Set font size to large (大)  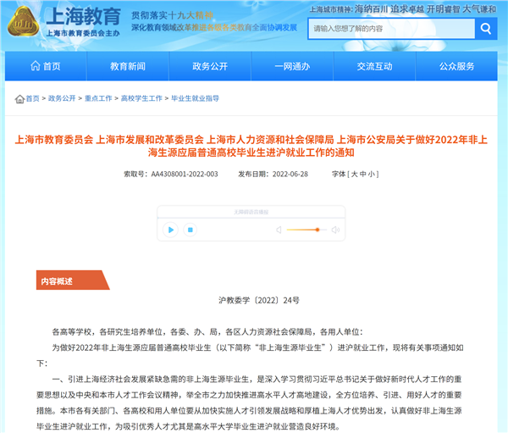click(353, 174)
